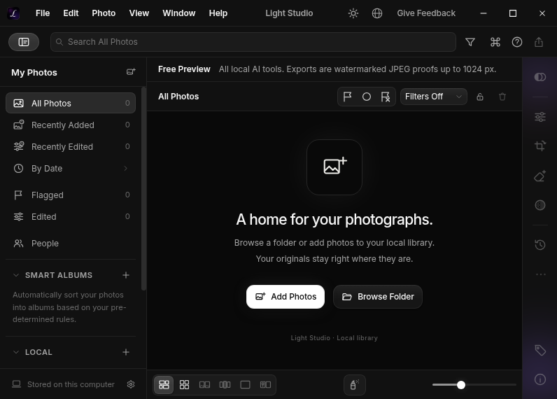Viewport: 557px width, 399px height.
Task: Switch theme with the sun icon
Action: pyautogui.click(x=353, y=13)
